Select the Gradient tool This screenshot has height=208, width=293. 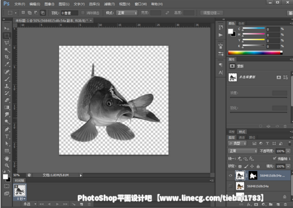(x=7, y=107)
